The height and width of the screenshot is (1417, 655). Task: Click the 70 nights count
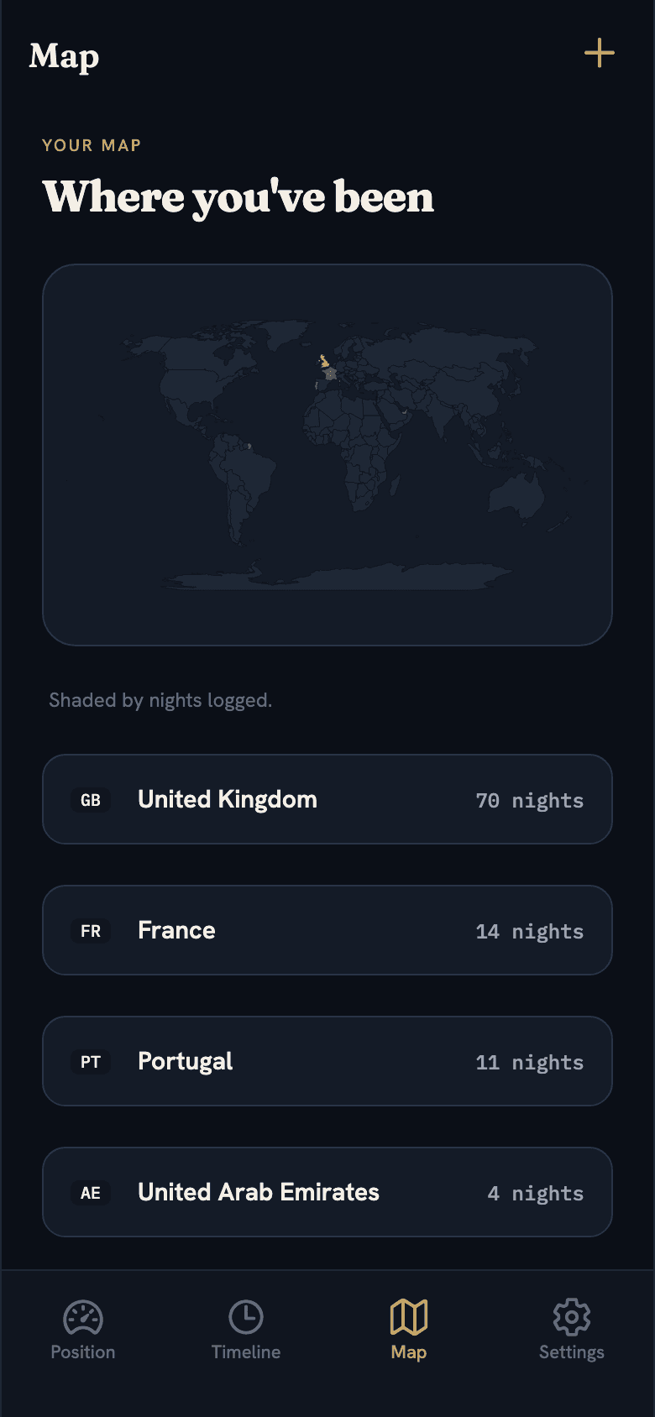pos(530,801)
